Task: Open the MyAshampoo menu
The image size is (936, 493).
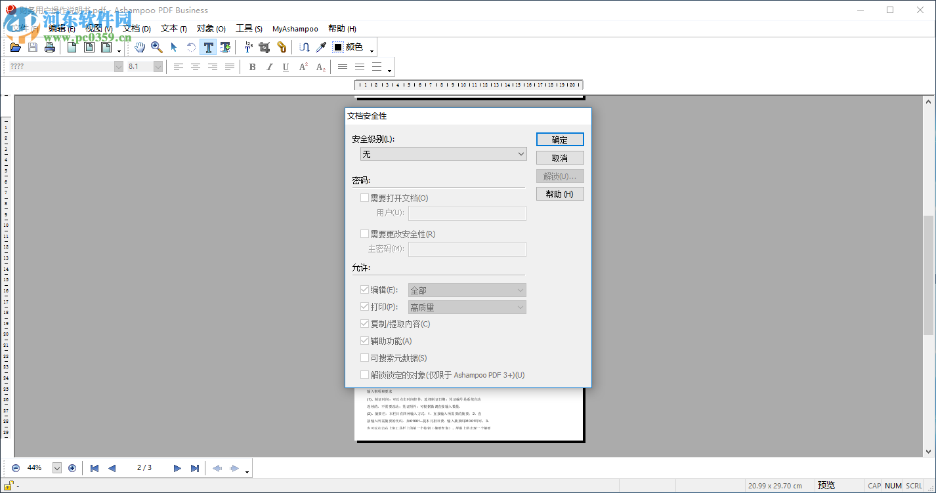Action: pyautogui.click(x=295, y=28)
